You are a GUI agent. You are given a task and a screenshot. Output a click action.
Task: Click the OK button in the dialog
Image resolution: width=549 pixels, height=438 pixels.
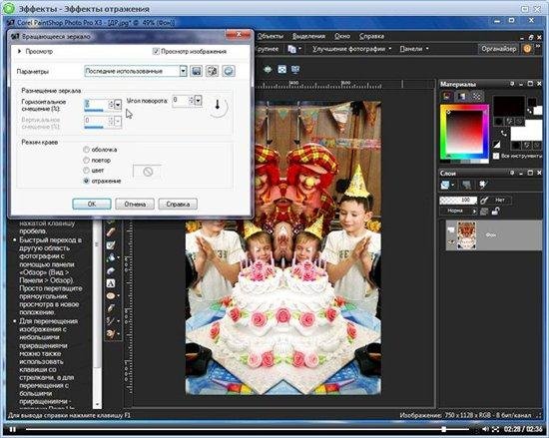coord(92,204)
